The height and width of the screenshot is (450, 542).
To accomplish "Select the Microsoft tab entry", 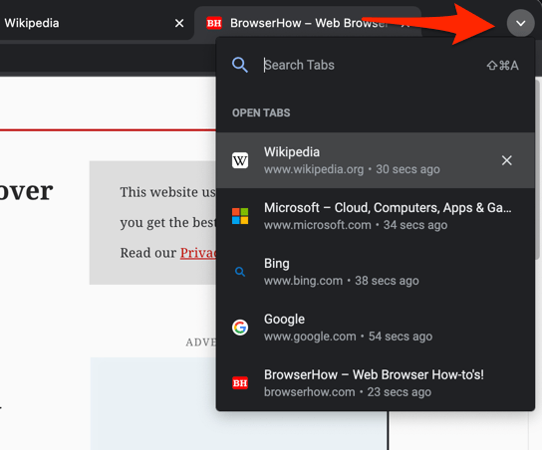I will tap(376, 216).
